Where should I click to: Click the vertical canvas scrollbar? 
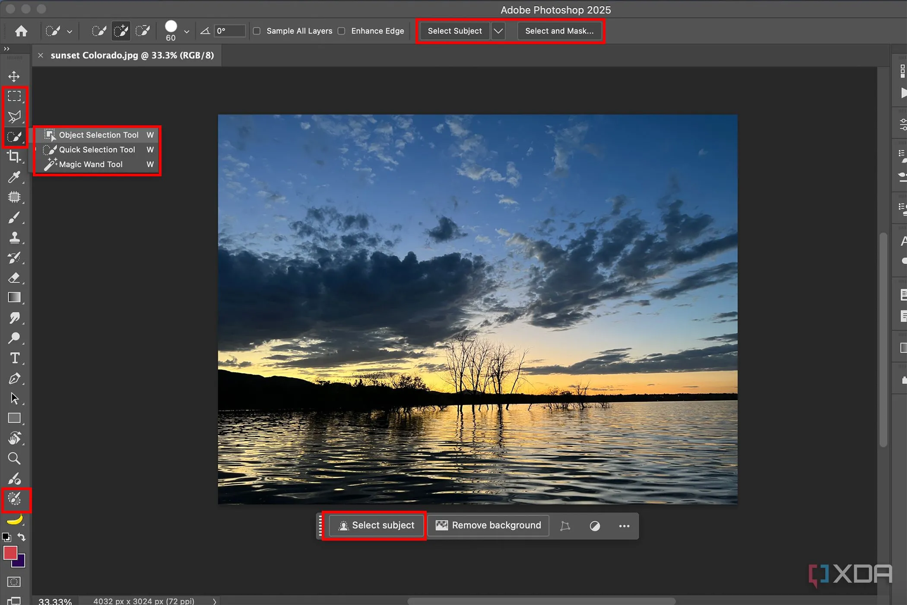tap(883, 340)
